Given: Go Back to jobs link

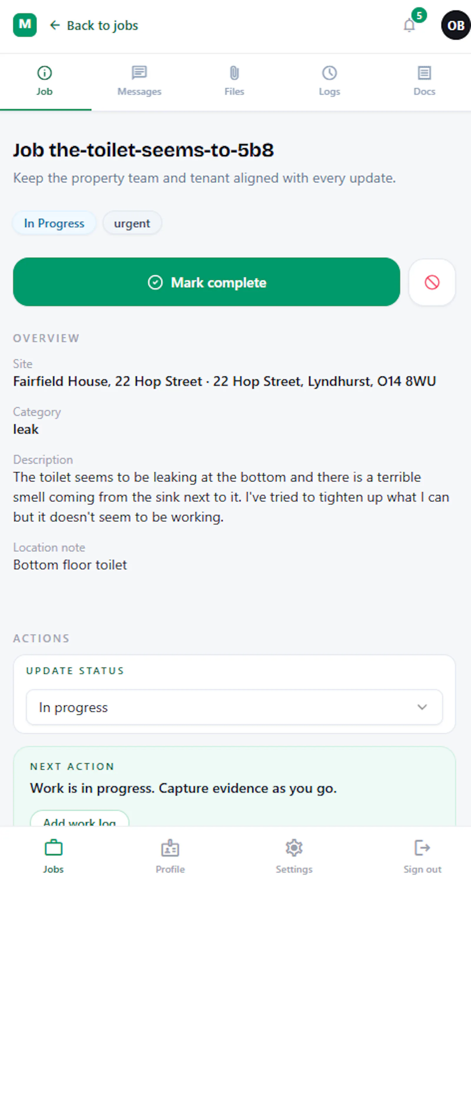Looking at the screenshot, I should [94, 25].
